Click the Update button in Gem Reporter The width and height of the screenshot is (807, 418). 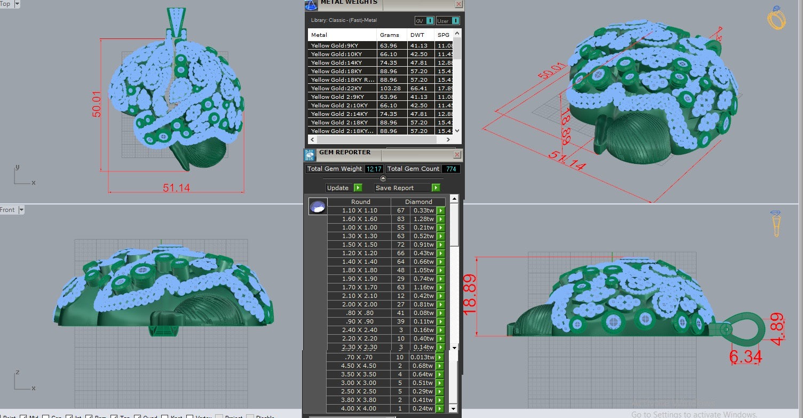coord(338,188)
